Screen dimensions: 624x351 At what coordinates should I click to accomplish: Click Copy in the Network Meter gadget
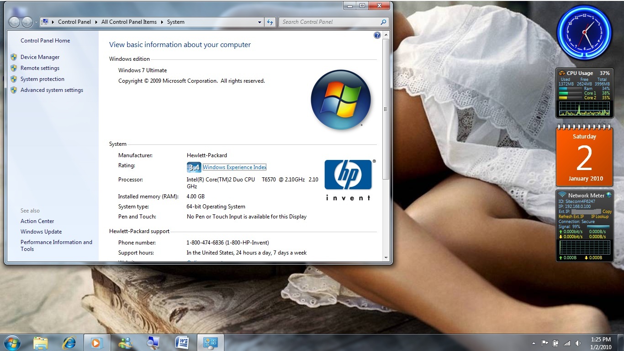(x=607, y=212)
